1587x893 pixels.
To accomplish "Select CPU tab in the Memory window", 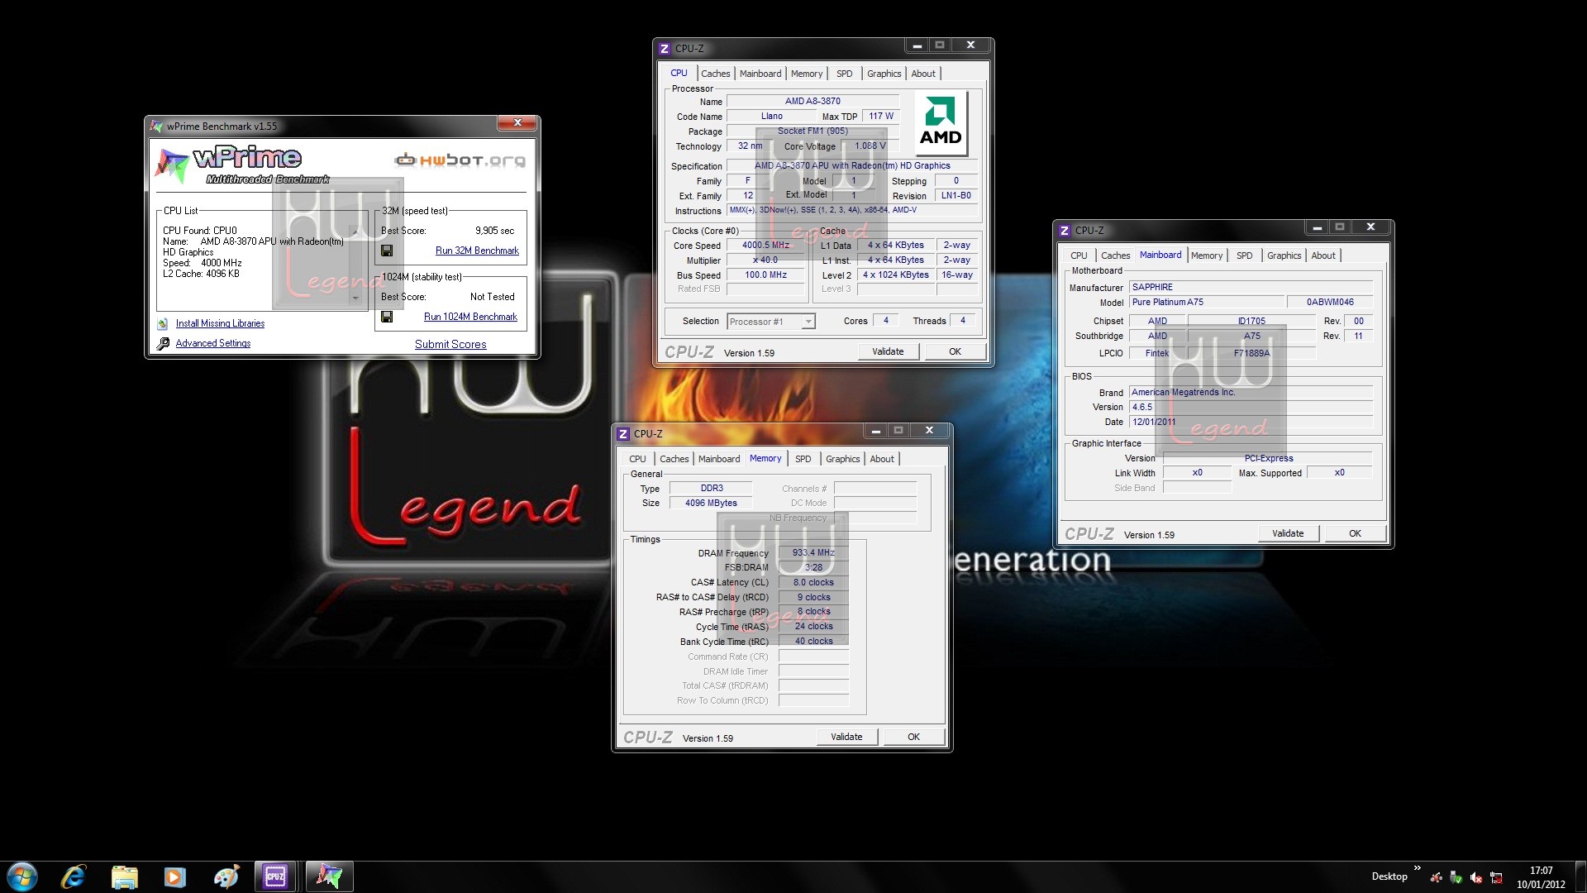I will coord(637,459).
